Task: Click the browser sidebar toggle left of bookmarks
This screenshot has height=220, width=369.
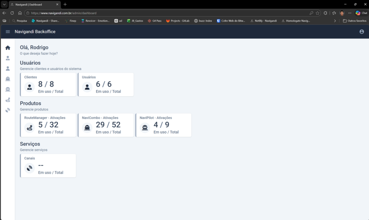Action: coord(4,21)
